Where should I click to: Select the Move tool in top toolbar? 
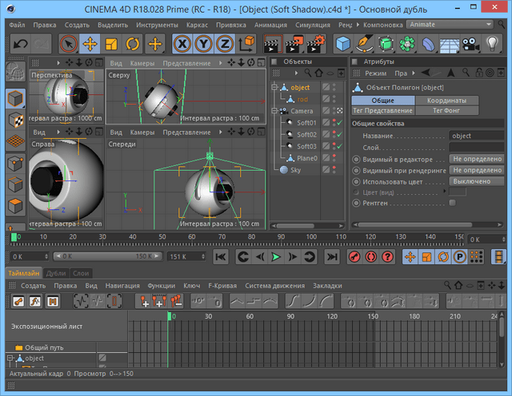click(90, 44)
